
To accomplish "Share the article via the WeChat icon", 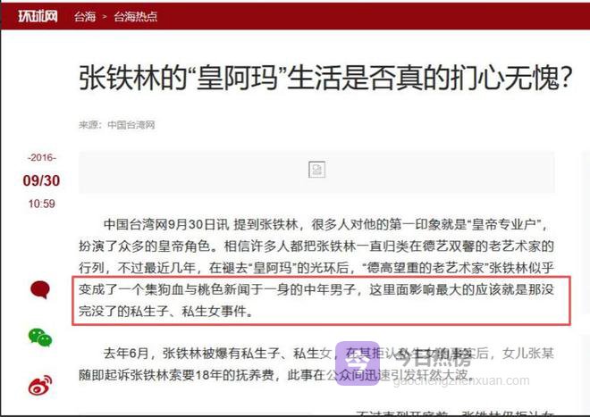I will (40, 338).
